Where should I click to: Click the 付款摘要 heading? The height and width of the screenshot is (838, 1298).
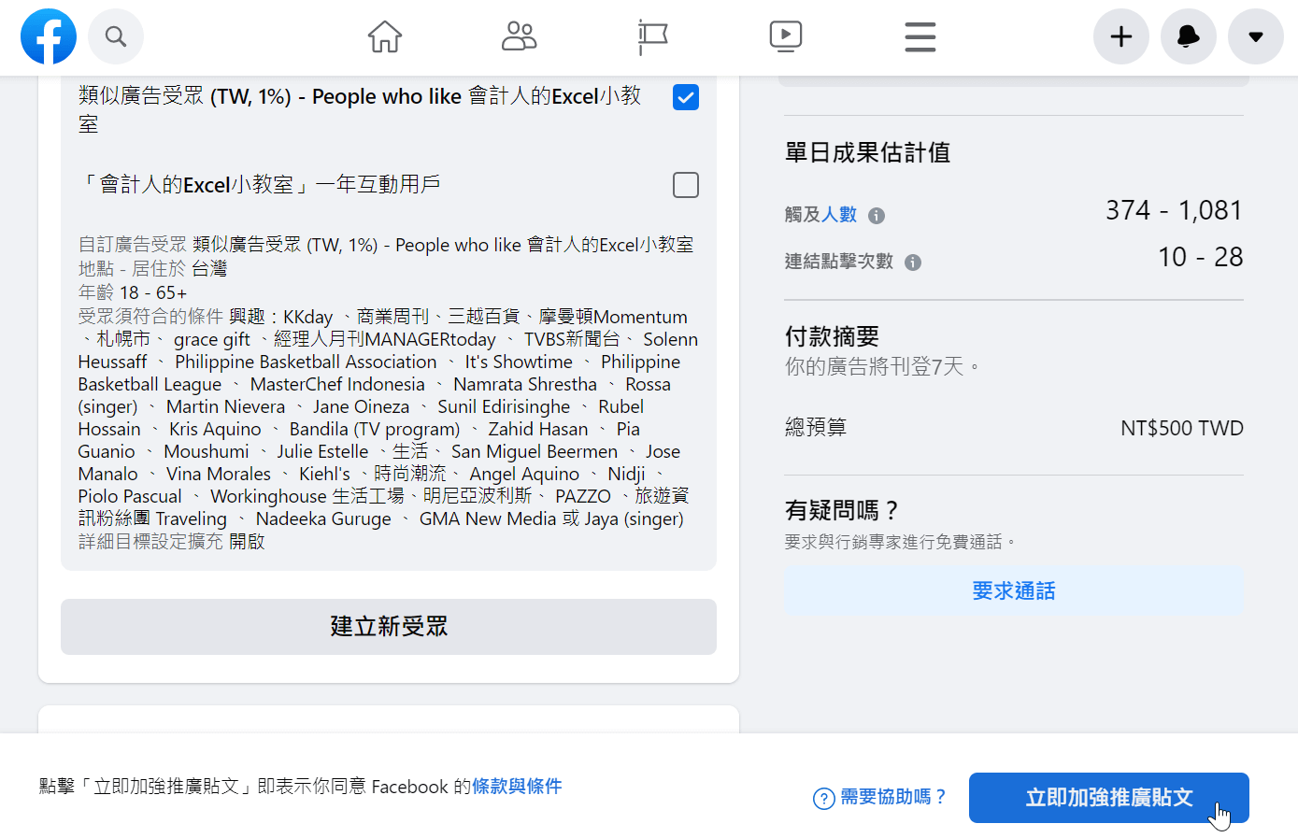(832, 336)
